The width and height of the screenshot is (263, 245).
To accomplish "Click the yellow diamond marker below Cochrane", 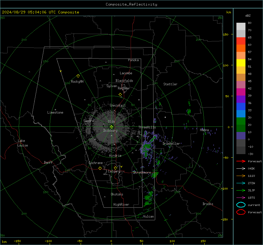I will click(100, 168).
